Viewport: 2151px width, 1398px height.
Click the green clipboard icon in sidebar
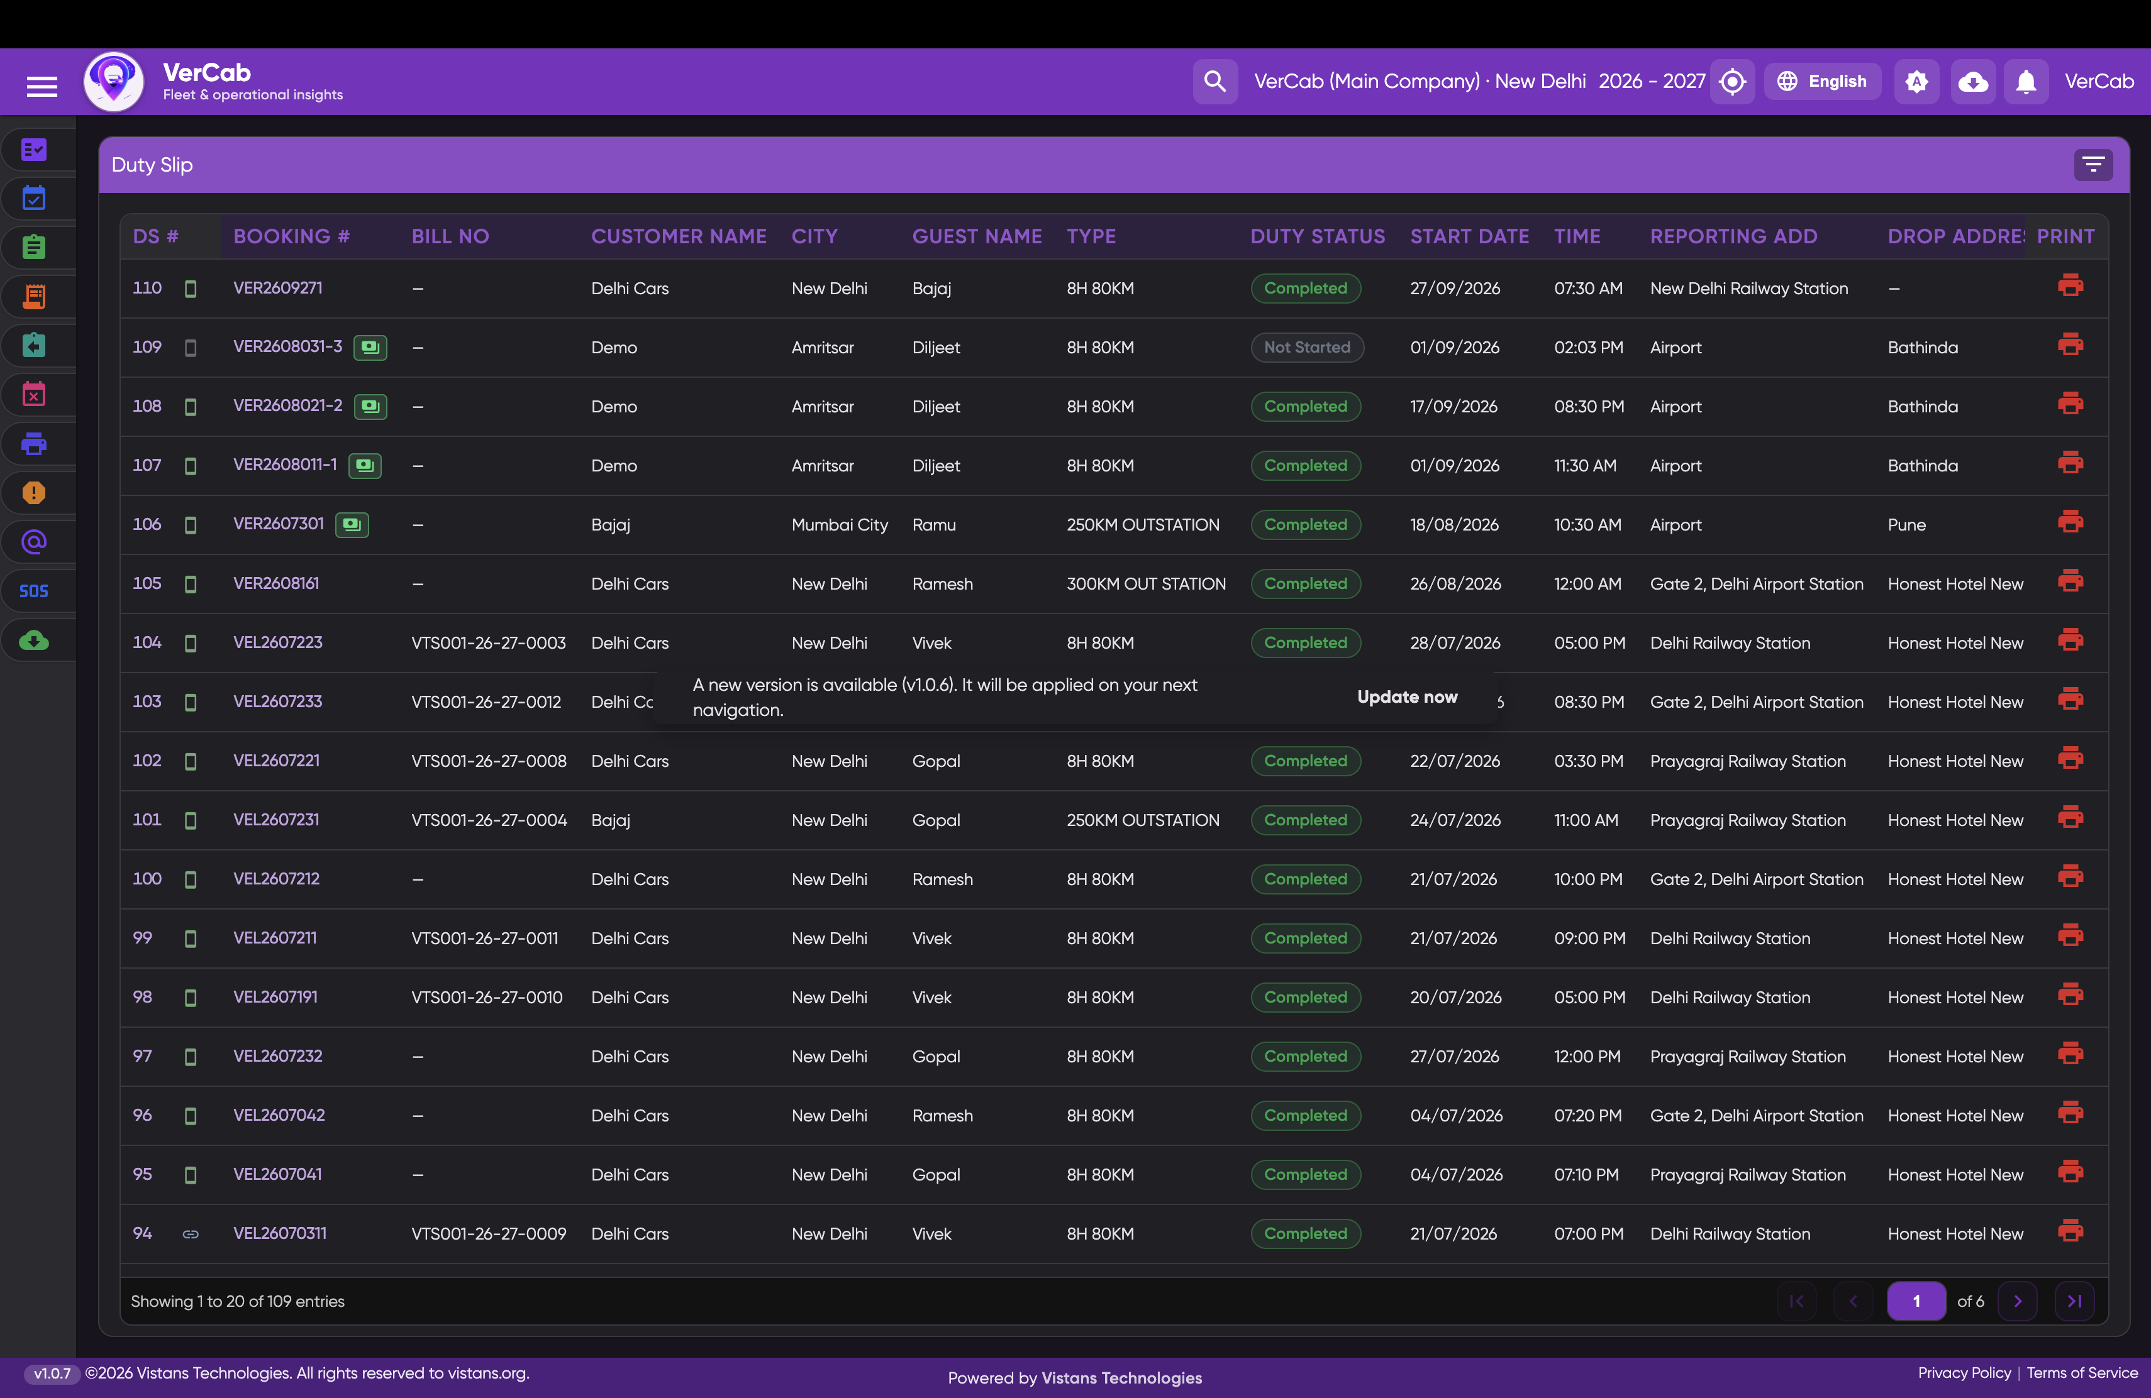pos(35,246)
